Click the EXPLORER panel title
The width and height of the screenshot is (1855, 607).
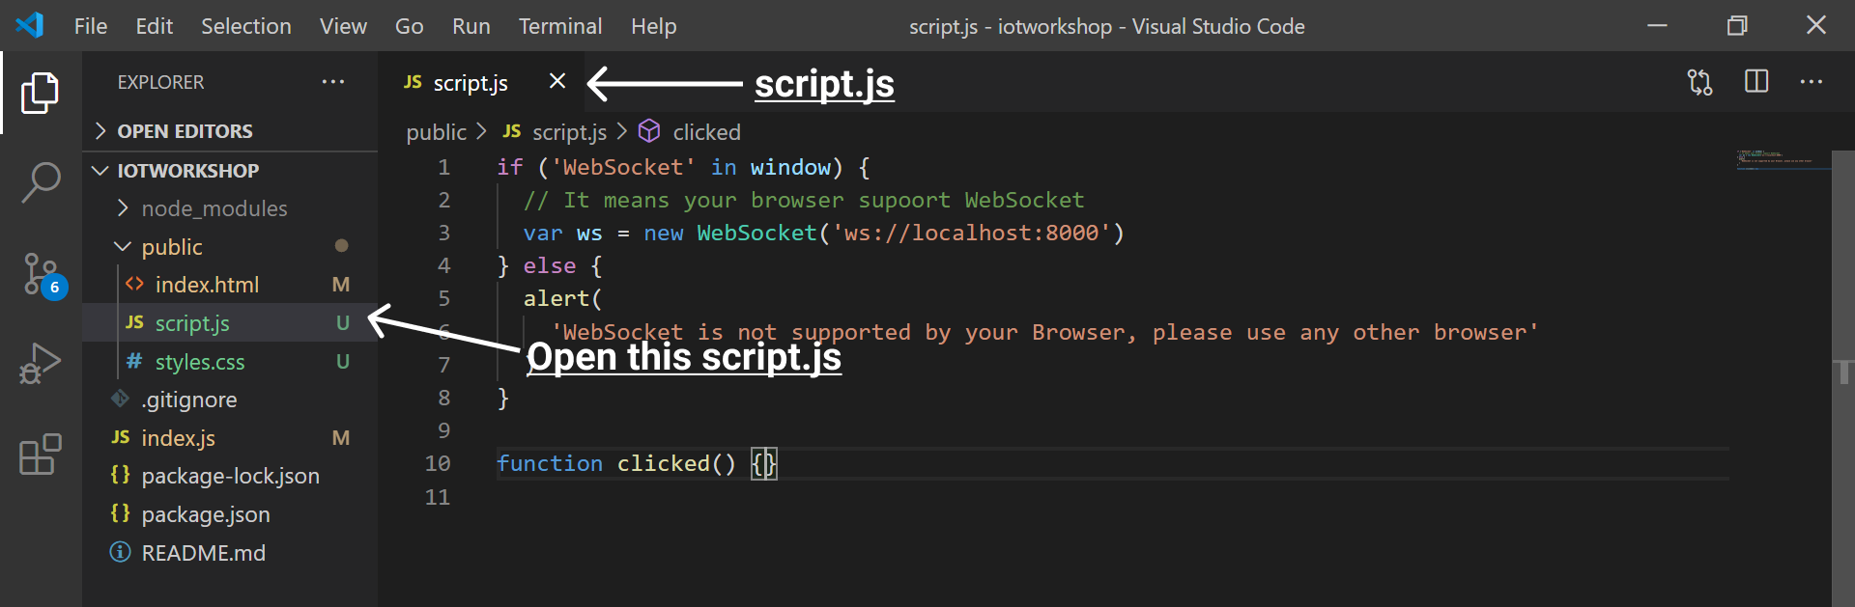pos(160,82)
